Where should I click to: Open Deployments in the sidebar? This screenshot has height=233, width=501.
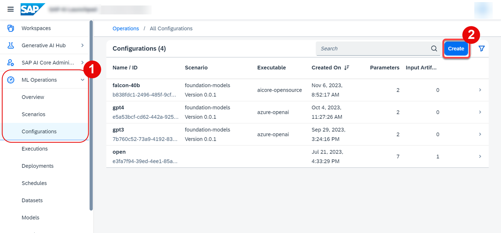click(38, 166)
